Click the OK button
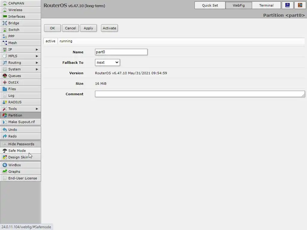 coord(52,28)
